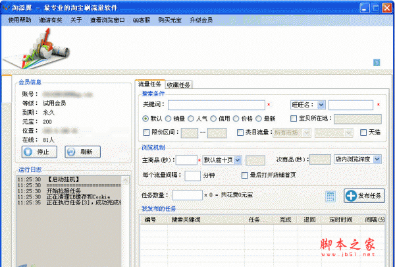Click the 正在清理IE缓存和Cookie log line
Image resolution: width=395 pixels, height=267 pixels.
point(78,197)
